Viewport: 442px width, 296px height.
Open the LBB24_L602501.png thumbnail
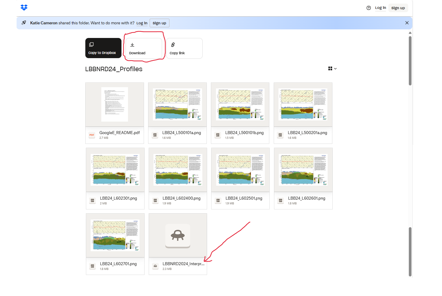(240, 170)
